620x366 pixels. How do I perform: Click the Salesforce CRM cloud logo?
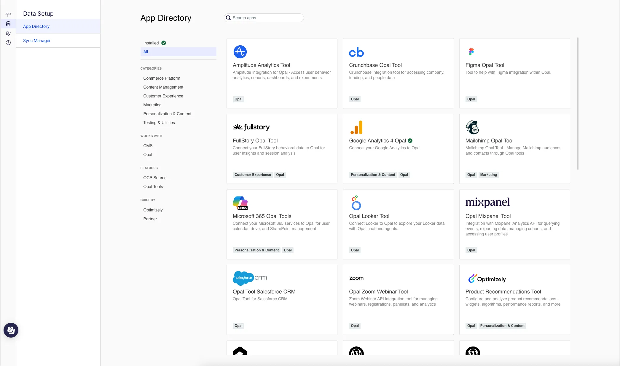[250, 278]
